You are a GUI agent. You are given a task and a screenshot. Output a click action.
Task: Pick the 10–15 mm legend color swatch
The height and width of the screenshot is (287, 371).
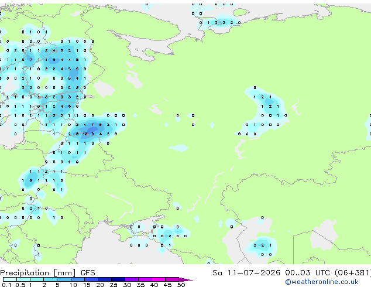point(78,279)
